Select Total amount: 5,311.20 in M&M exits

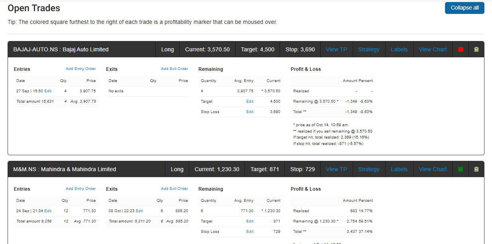coord(129,221)
